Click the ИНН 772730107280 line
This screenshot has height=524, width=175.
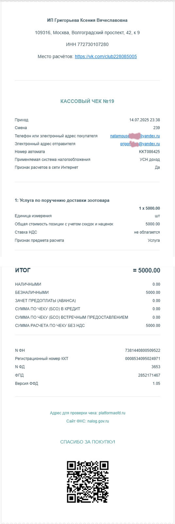87,44
